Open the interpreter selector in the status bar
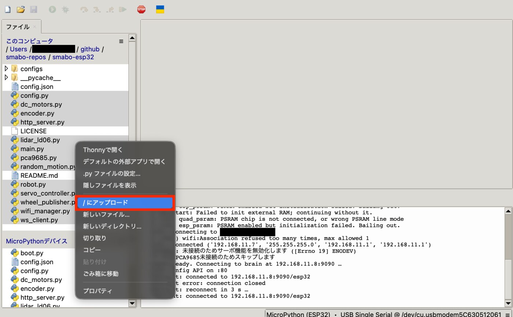Image resolution: width=513 pixels, height=317 pixels. (x=388, y=314)
